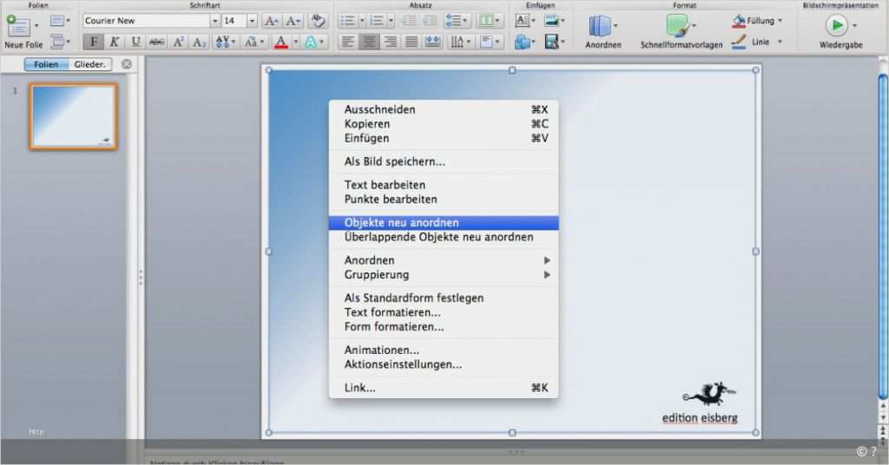
Task: Decrease list indent level
Action: 409,21
